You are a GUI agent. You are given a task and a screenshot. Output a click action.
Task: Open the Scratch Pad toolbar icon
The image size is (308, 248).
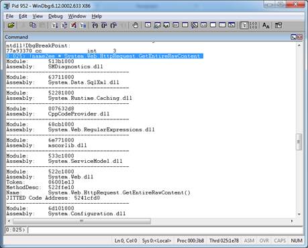(213, 25)
